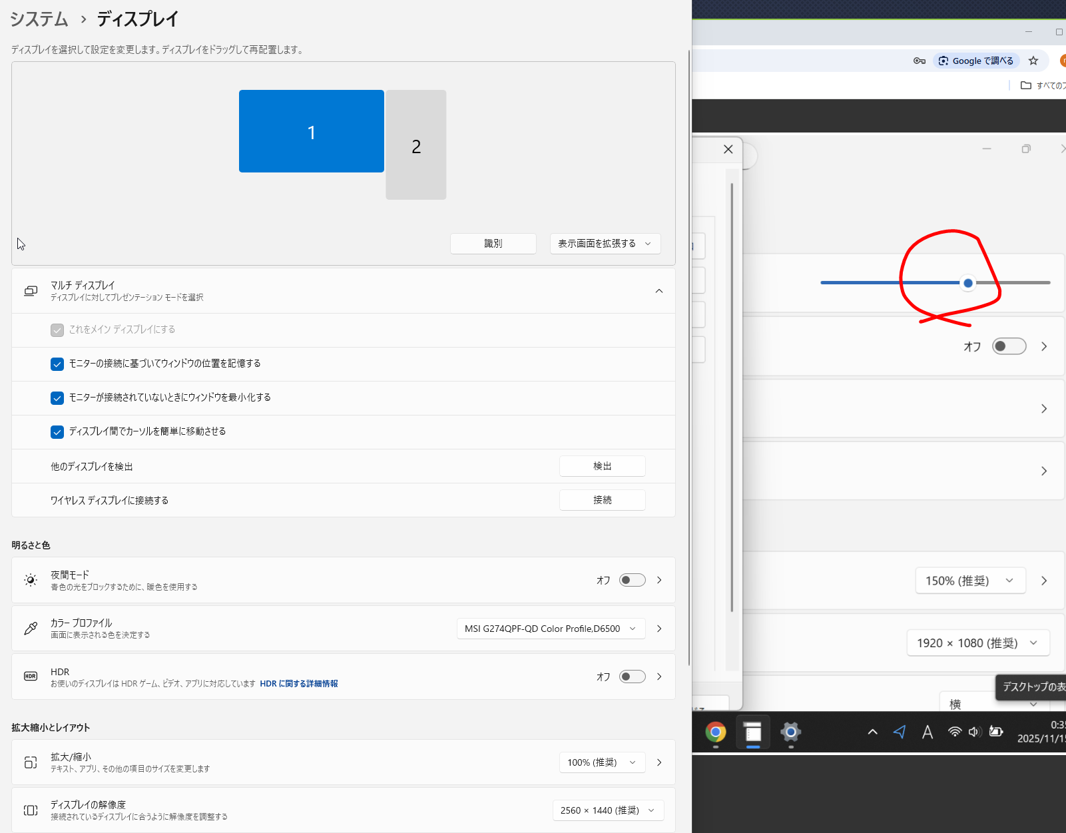Open the 2560 × 1440 resolution dropdown
1066x833 pixels.
(607, 810)
